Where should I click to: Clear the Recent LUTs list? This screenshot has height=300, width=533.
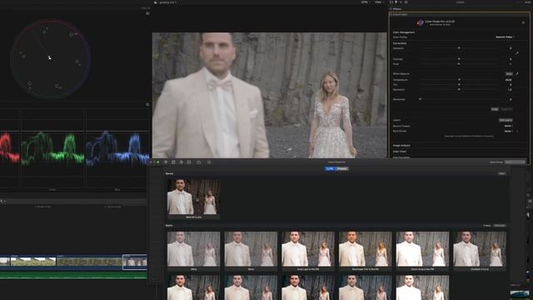pos(501,173)
